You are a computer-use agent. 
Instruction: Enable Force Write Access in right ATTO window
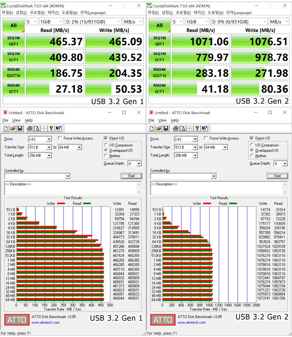(206, 138)
